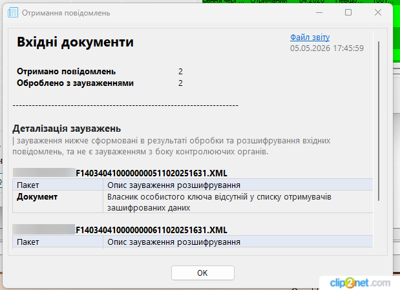Click the report timestamp 05.05.2026 17:45:59
Image resolution: width=400 pixels, height=290 pixels.
(327, 48)
